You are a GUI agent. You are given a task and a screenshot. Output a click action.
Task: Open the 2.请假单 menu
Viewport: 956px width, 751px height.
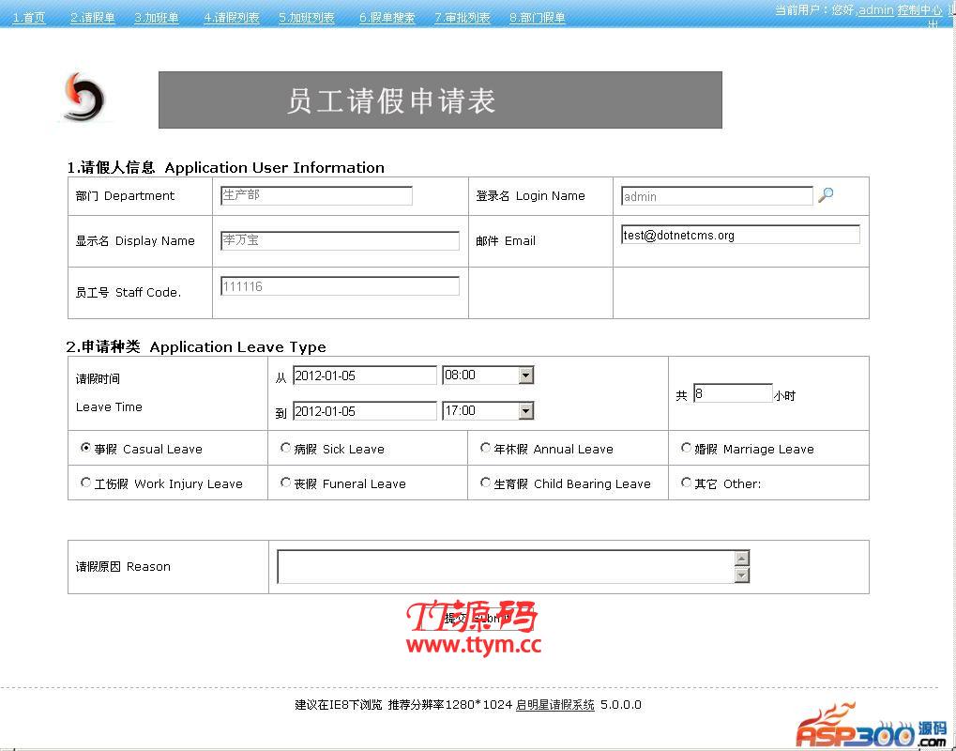coord(93,18)
